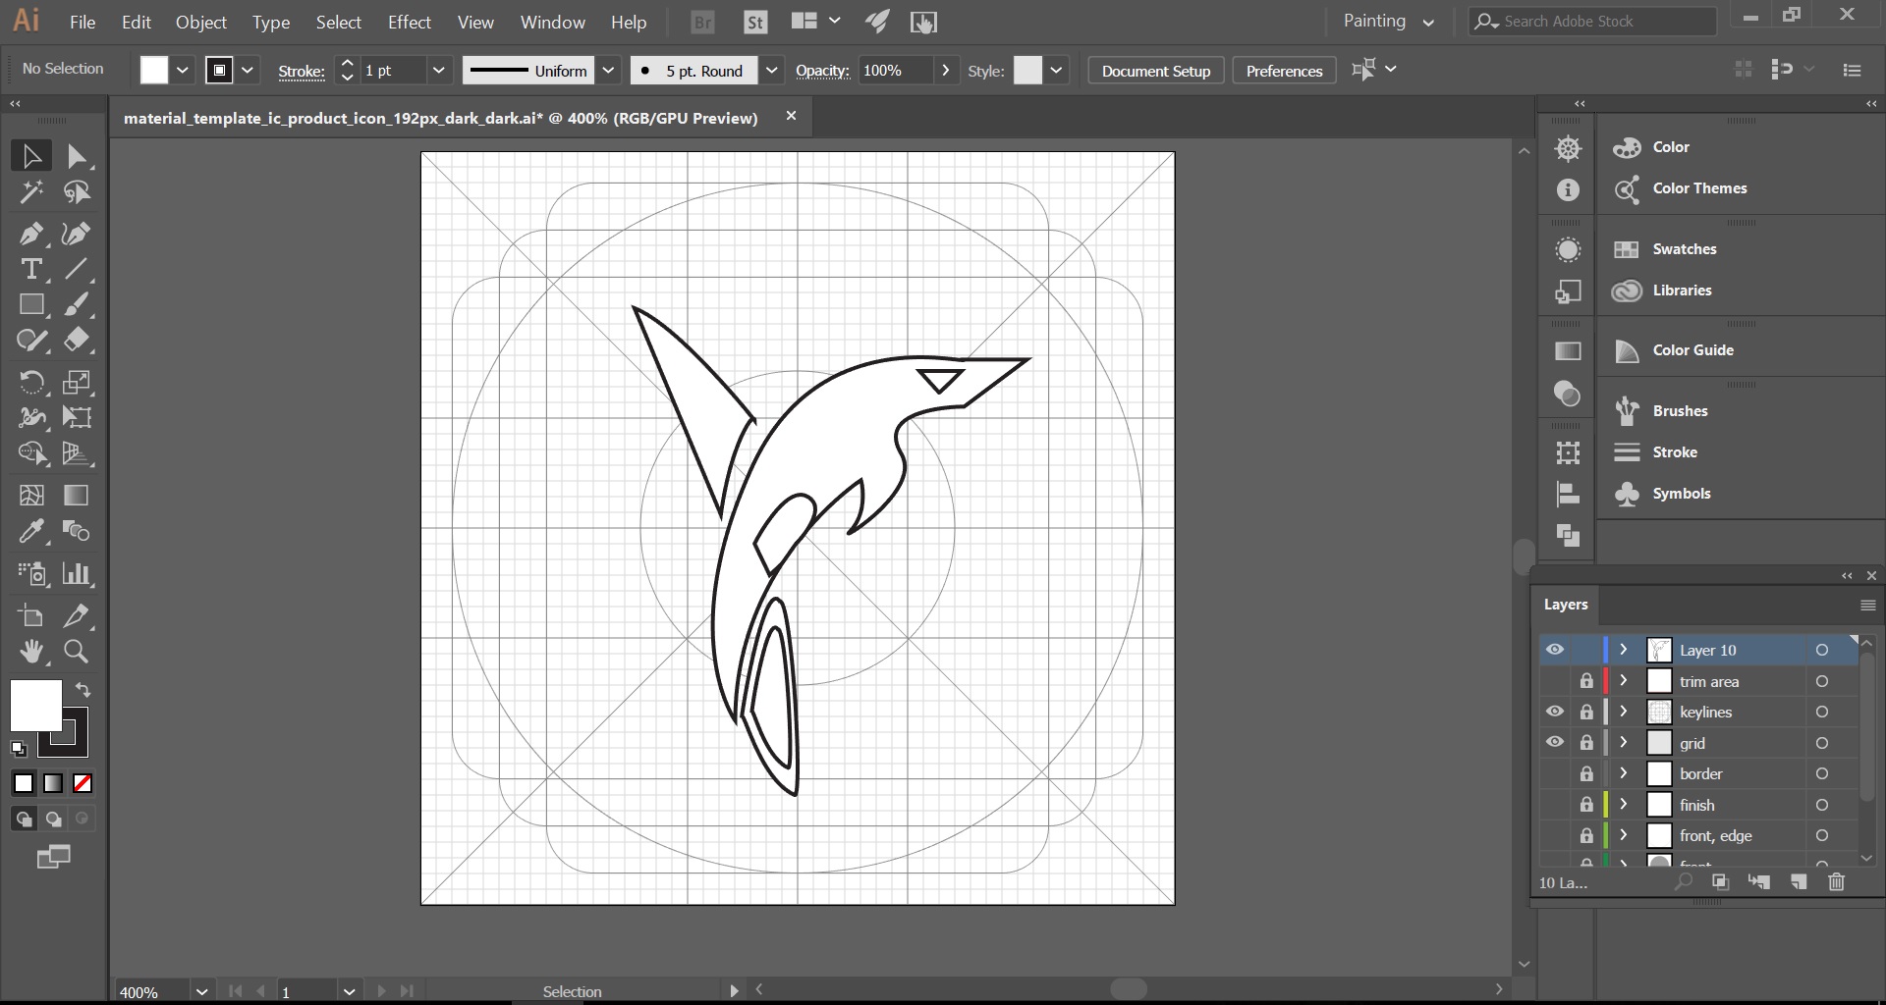The height and width of the screenshot is (1005, 1886).
Task: Select the Shape Builder tool
Action: [31, 453]
